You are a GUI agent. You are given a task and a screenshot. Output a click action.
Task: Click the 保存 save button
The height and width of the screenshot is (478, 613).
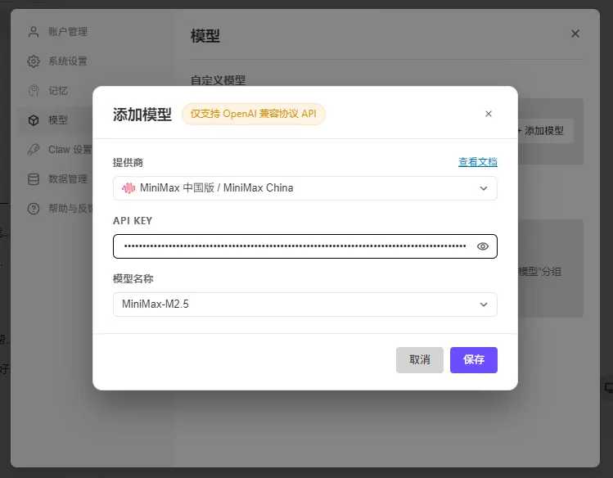click(x=473, y=360)
